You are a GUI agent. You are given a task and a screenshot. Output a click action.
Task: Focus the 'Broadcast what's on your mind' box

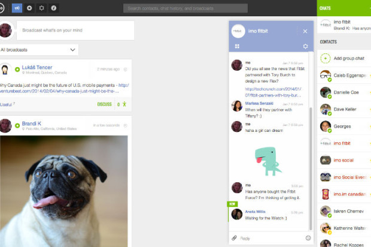pyautogui.click(x=75, y=31)
